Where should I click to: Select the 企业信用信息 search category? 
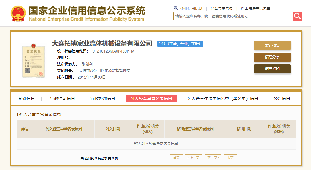[191, 8]
